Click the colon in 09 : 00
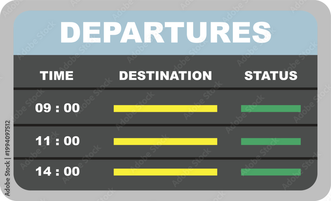The width and height of the screenshot is (331, 201). click(x=57, y=109)
